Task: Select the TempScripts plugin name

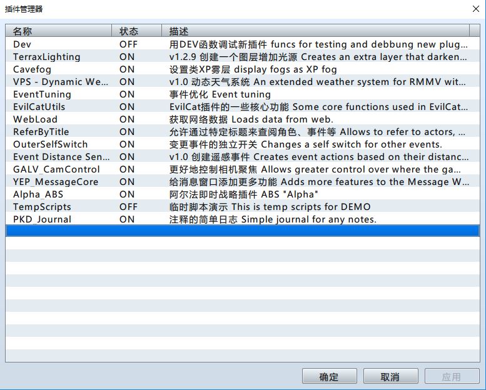Action: click(42, 207)
